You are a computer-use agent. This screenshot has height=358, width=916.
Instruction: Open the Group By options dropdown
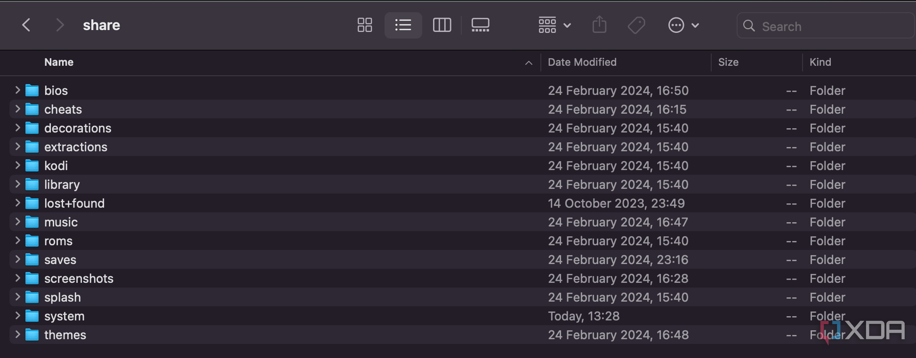pyautogui.click(x=555, y=25)
